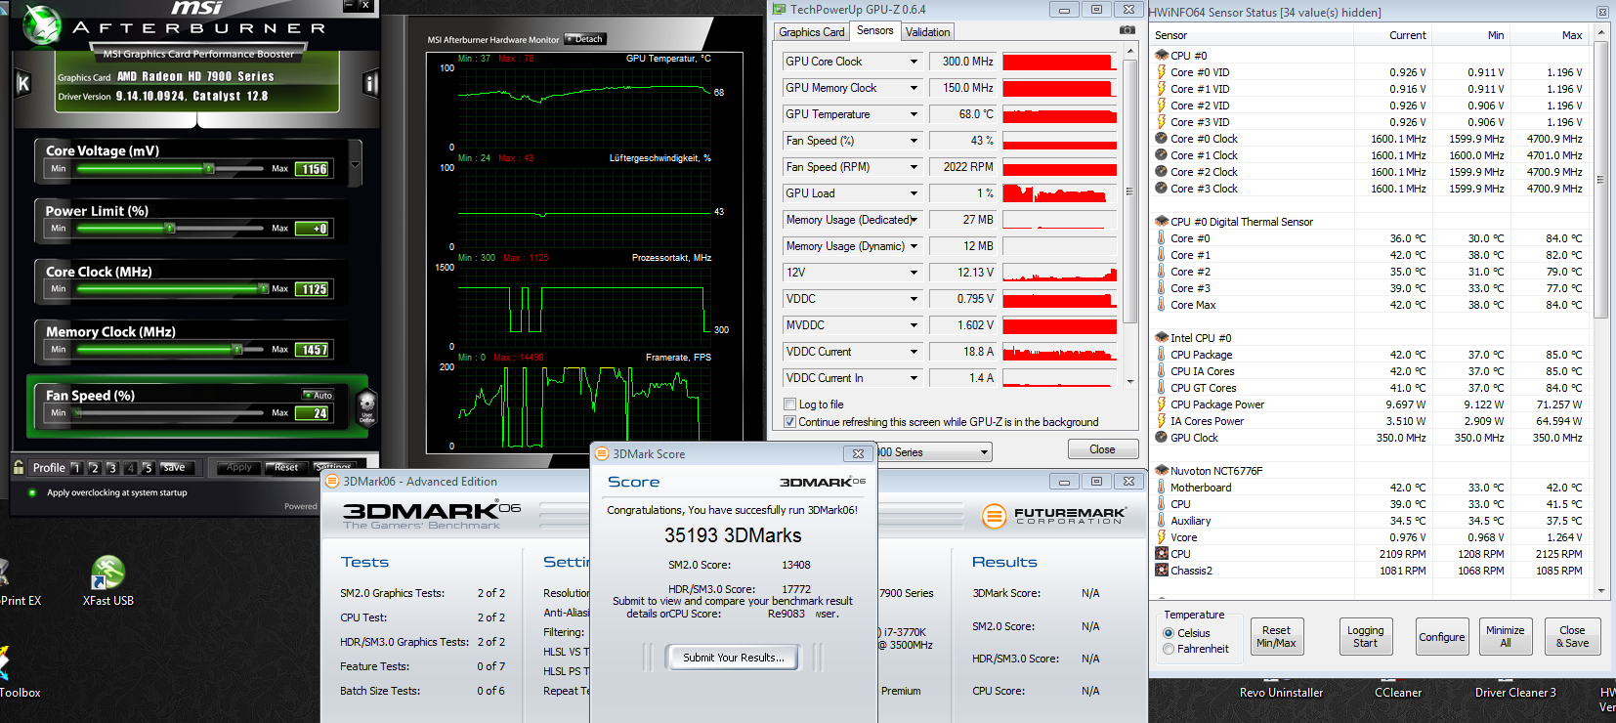Switch to the Validation tab
This screenshot has width=1616, height=723.
(927, 32)
